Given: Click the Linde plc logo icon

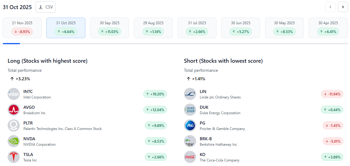Looking at the screenshot, I should click(x=190, y=94).
